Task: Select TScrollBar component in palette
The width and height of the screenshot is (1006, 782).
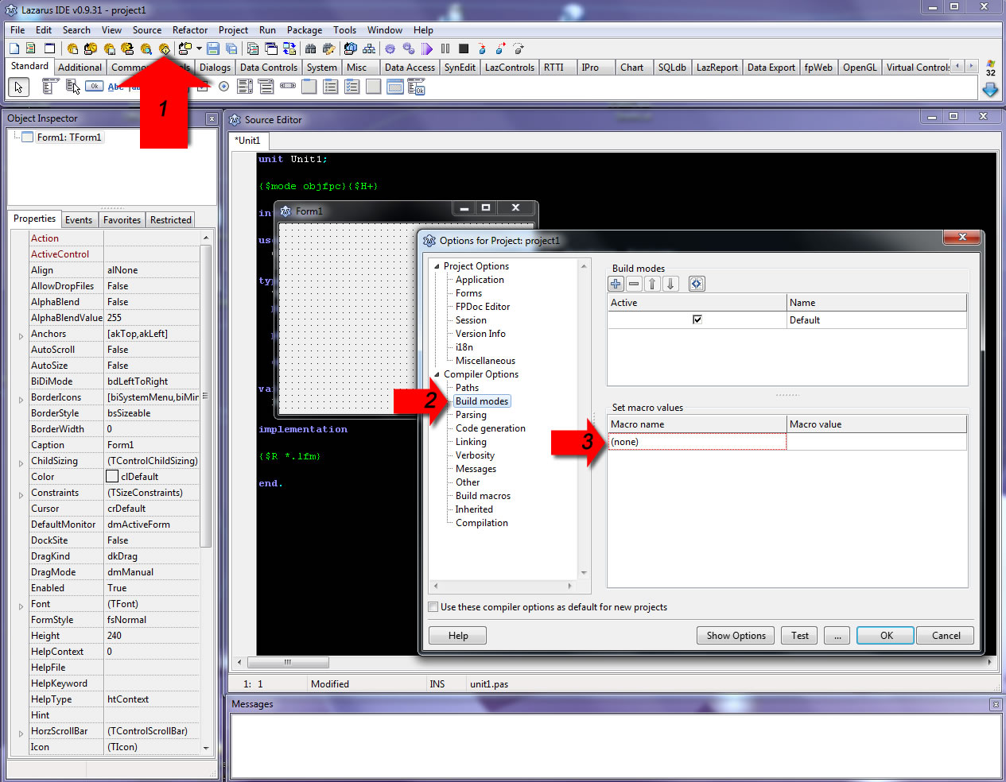Action: pos(287,85)
